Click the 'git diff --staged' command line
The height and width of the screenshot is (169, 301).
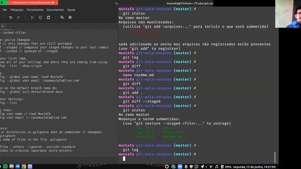pyautogui.click(x=142, y=101)
